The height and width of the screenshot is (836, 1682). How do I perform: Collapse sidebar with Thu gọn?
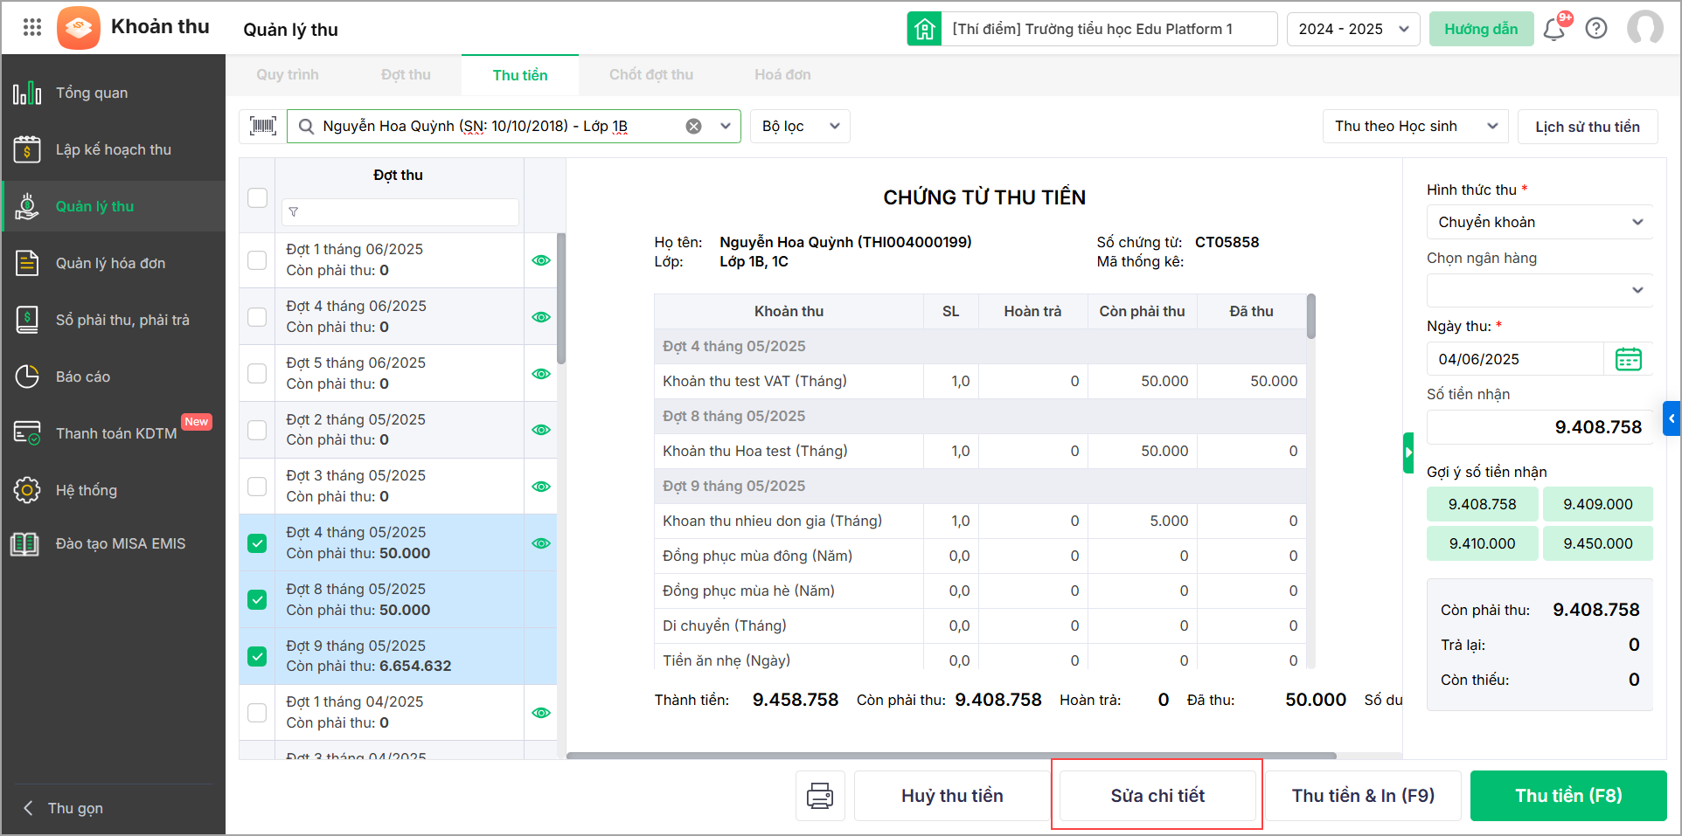(x=63, y=808)
